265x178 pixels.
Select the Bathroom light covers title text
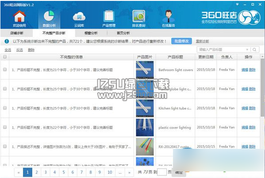tap(176, 70)
